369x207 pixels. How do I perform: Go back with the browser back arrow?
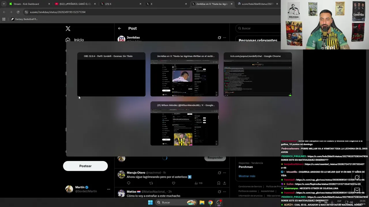[4, 12]
